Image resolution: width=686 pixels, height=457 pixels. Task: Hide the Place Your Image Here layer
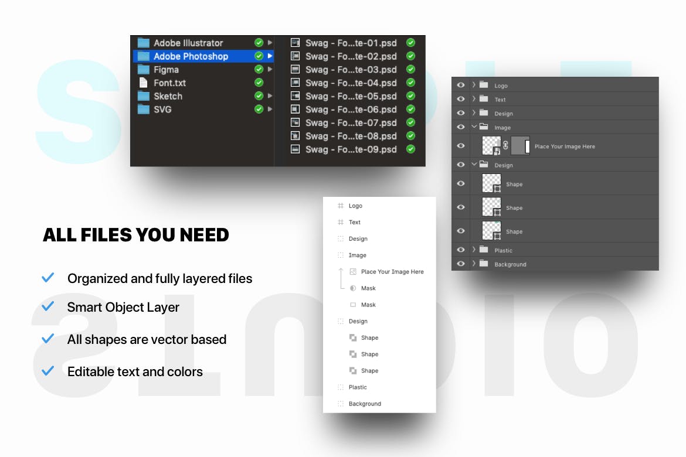click(x=461, y=146)
